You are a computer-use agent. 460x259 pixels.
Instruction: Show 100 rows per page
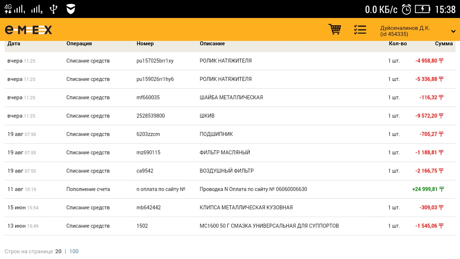[74, 251]
